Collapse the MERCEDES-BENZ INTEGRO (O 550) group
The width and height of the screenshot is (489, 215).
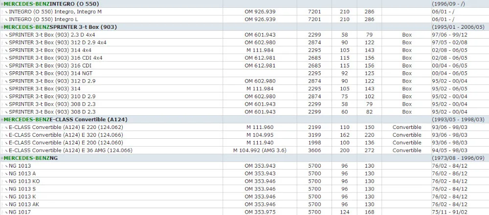(2, 4)
